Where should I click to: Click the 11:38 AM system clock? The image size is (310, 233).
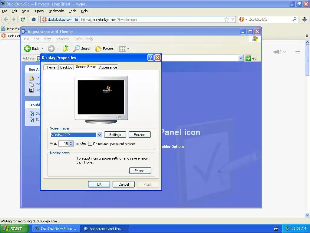point(299,228)
